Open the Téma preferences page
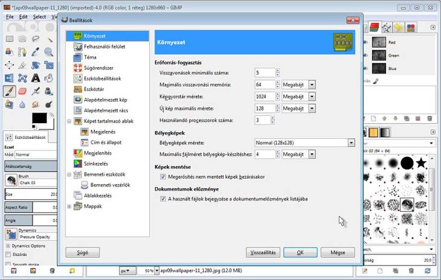This screenshot has height=280, width=441. [x=89, y=58]
